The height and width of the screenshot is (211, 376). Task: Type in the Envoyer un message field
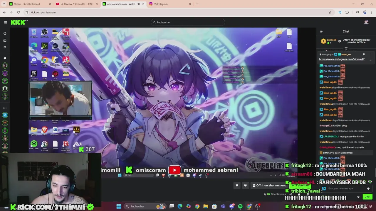pos(346,188)
